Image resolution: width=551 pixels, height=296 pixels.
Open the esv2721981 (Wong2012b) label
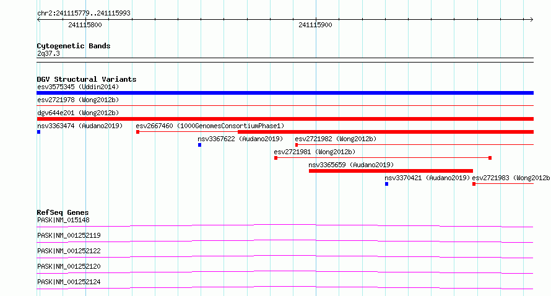tap(315, 152)
